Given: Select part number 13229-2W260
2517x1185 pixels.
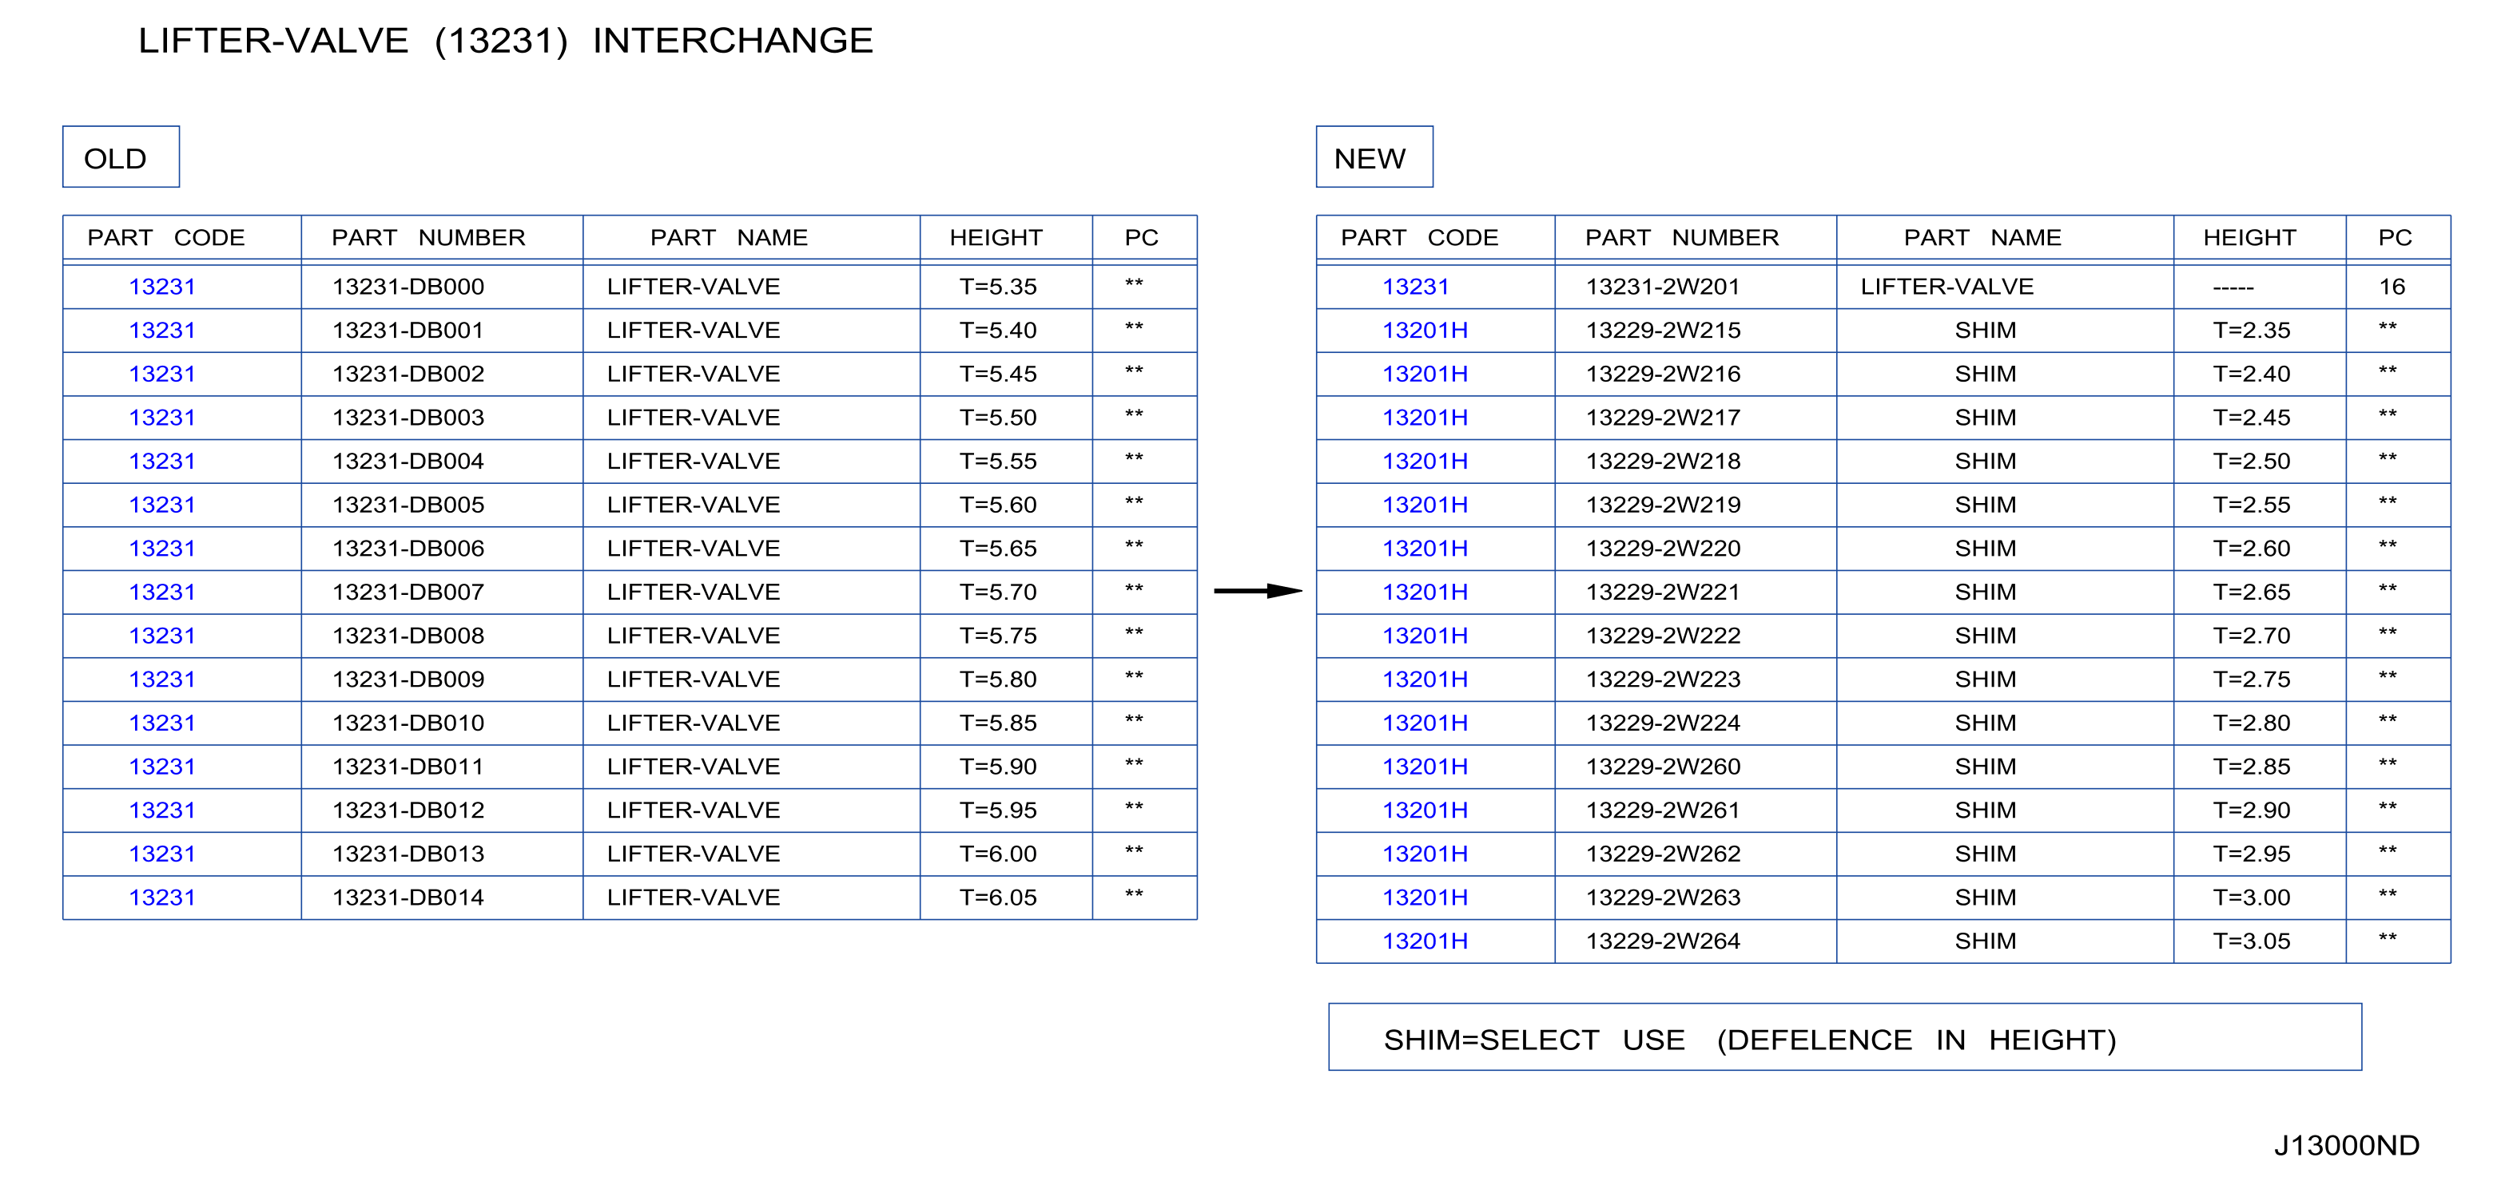Looking at the screenshot, I should click(x=1663, y=767).
